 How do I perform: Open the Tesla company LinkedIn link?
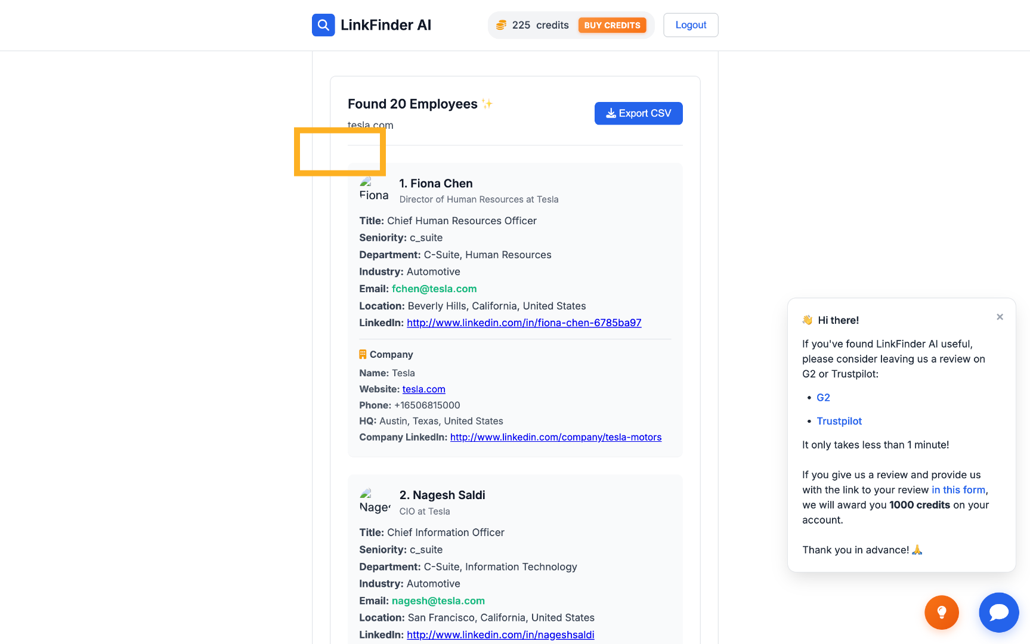click(556, 437)
